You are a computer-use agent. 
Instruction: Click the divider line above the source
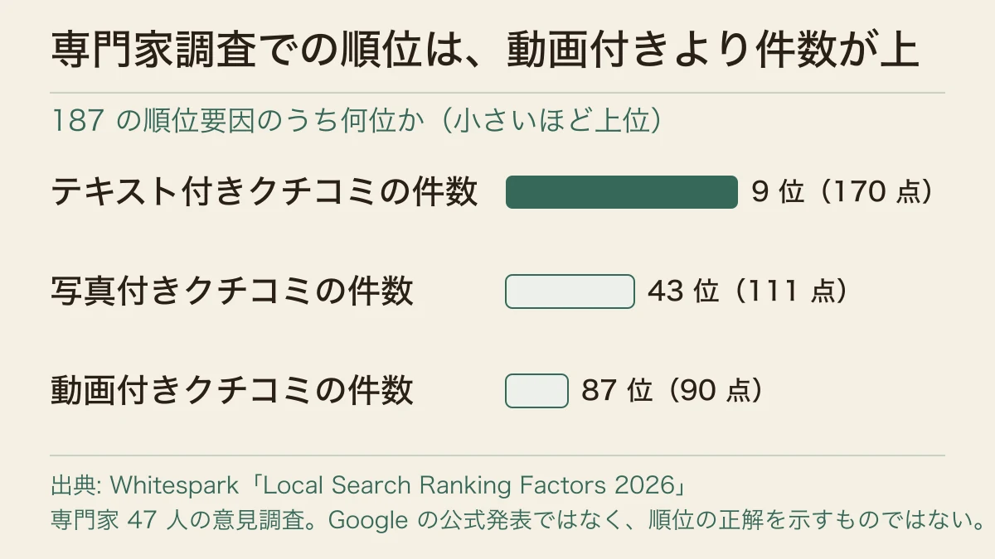tap(498, 455)
